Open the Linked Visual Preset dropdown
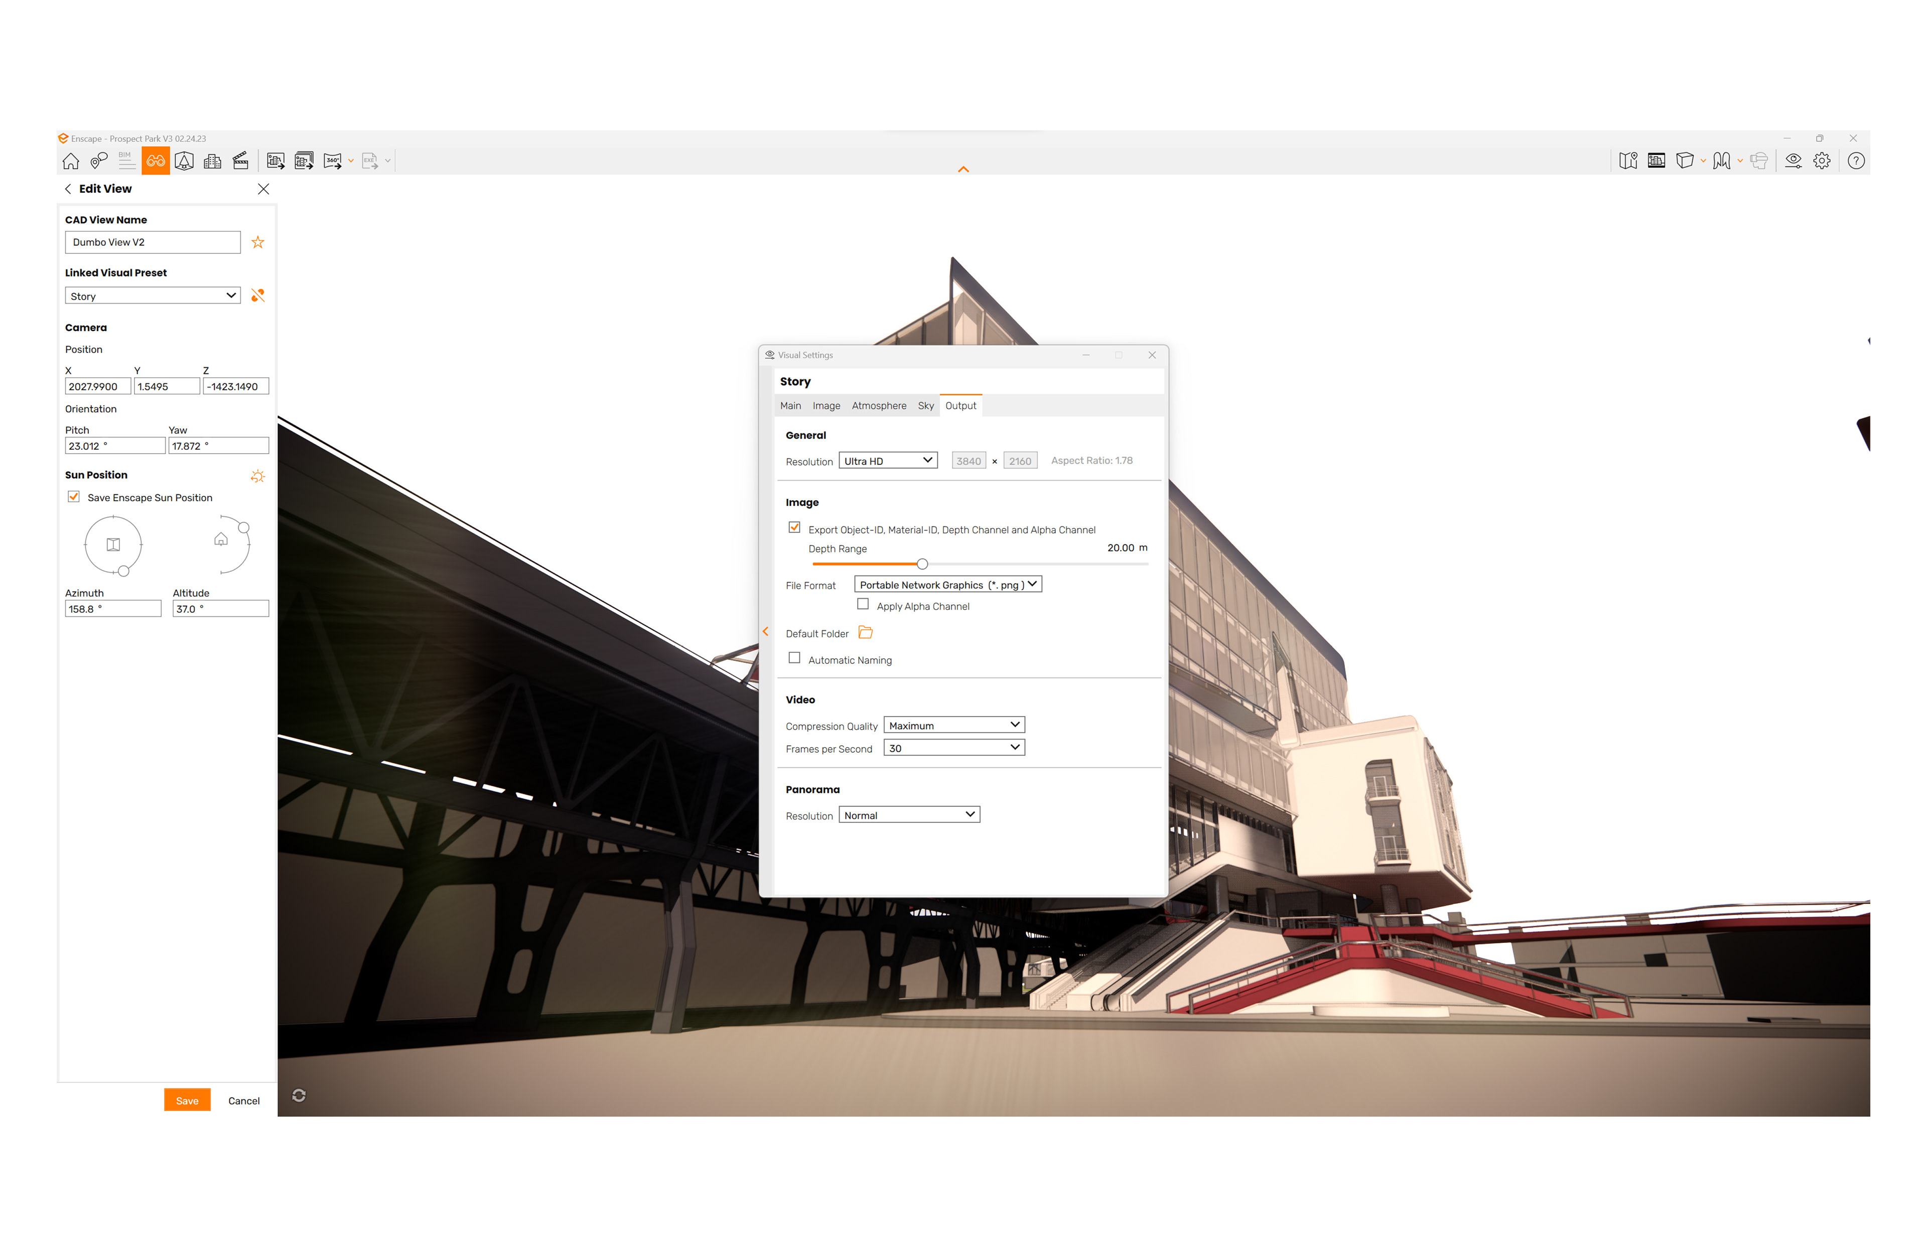 [152, 296]
